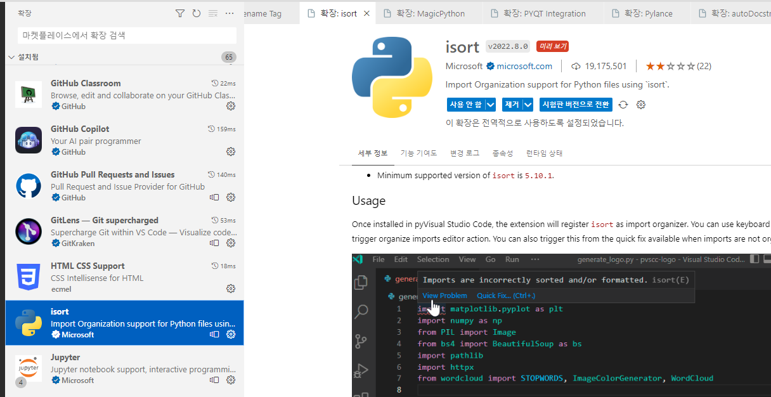The width and height of the screenshot is (771, 397).
Task: Open isort detail page manage gear
Action: pos(641,105)
